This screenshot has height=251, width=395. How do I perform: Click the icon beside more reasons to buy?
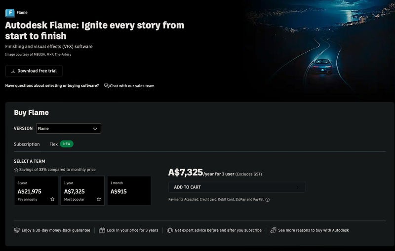[x=273, y=230]
